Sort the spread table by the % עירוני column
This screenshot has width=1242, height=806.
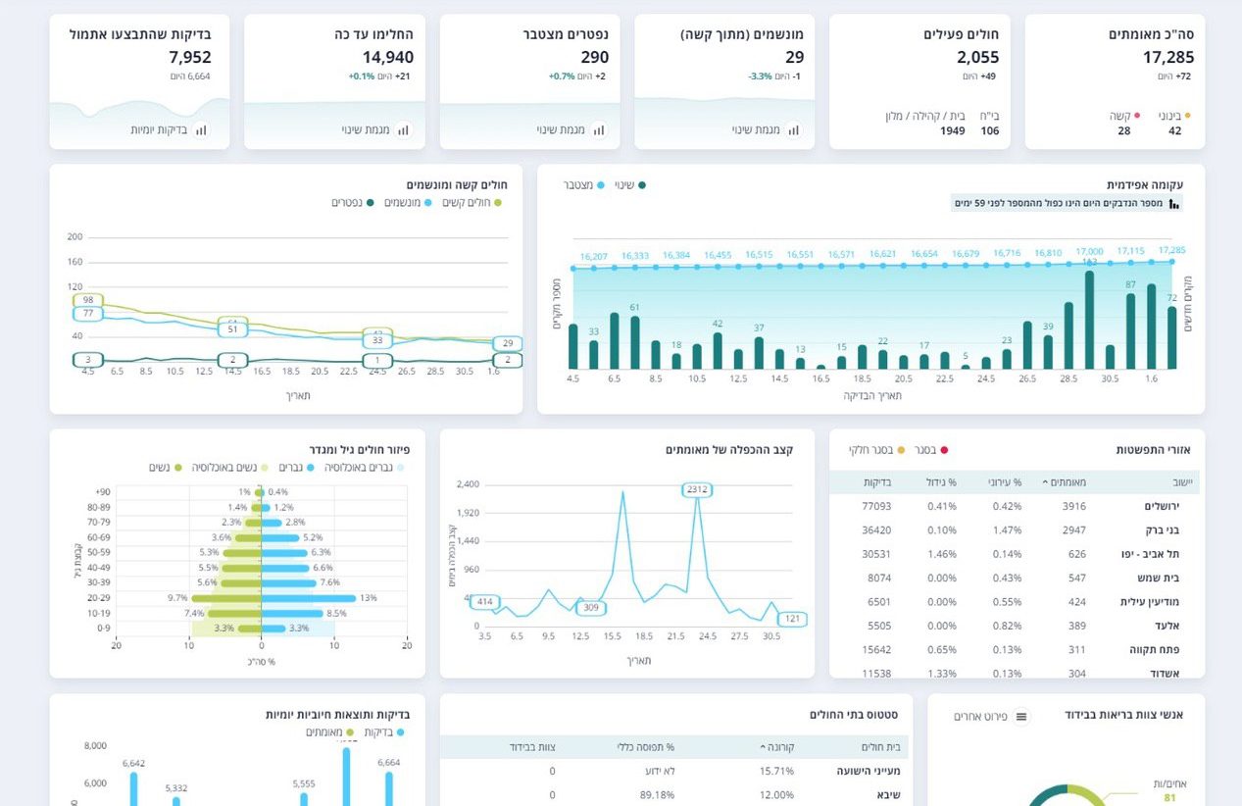[x=1004, y=482]
